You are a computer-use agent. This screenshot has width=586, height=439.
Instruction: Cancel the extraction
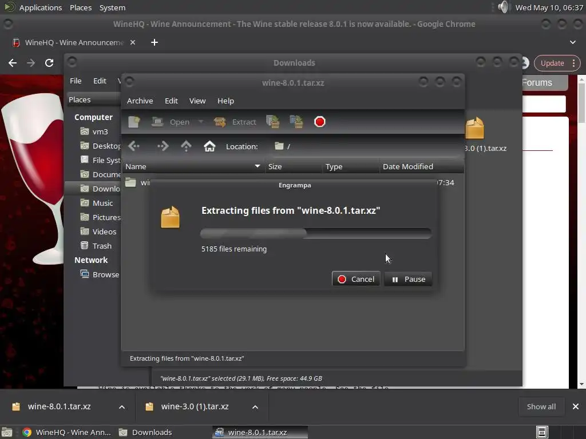pyautogui.click(x=356, y=279)
